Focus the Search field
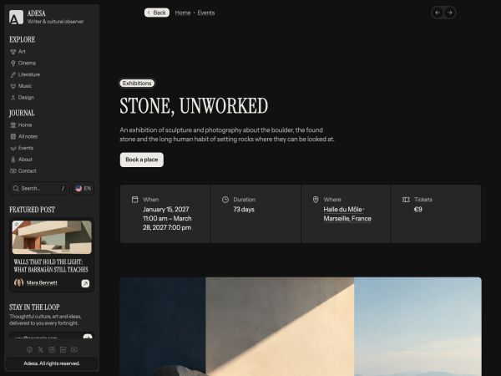The image size is (501, 376). [x=39, y=188]
